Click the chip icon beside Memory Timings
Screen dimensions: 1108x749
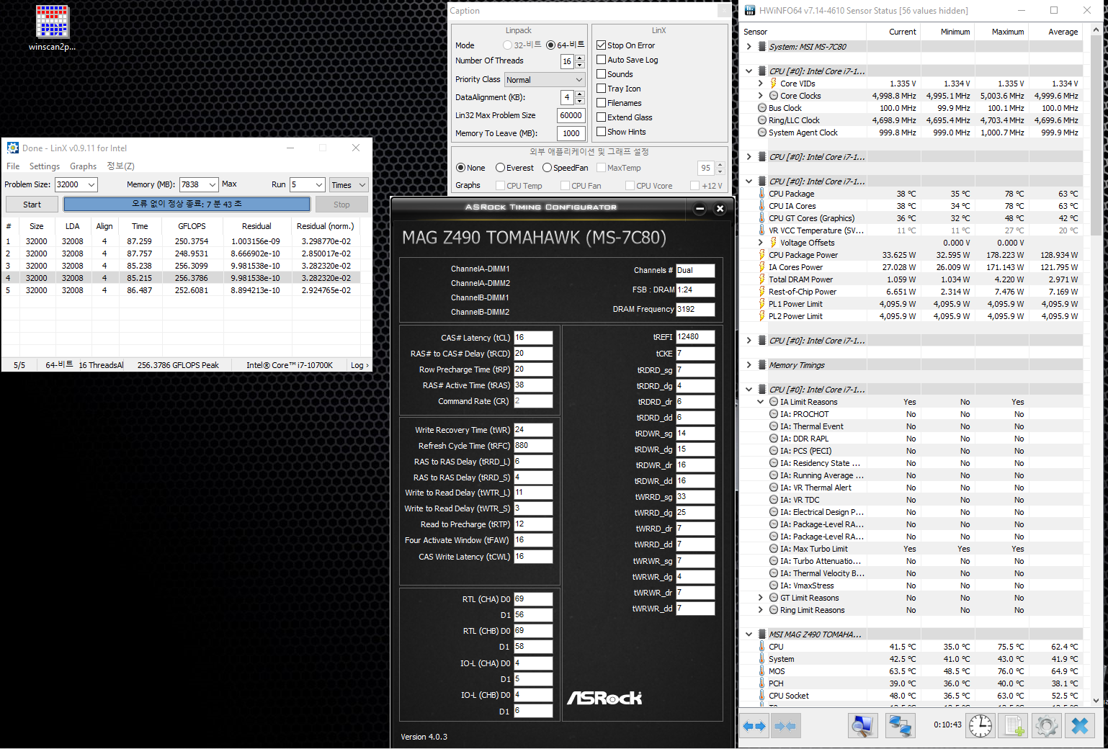pyautogui.click(x=762, y=365)
